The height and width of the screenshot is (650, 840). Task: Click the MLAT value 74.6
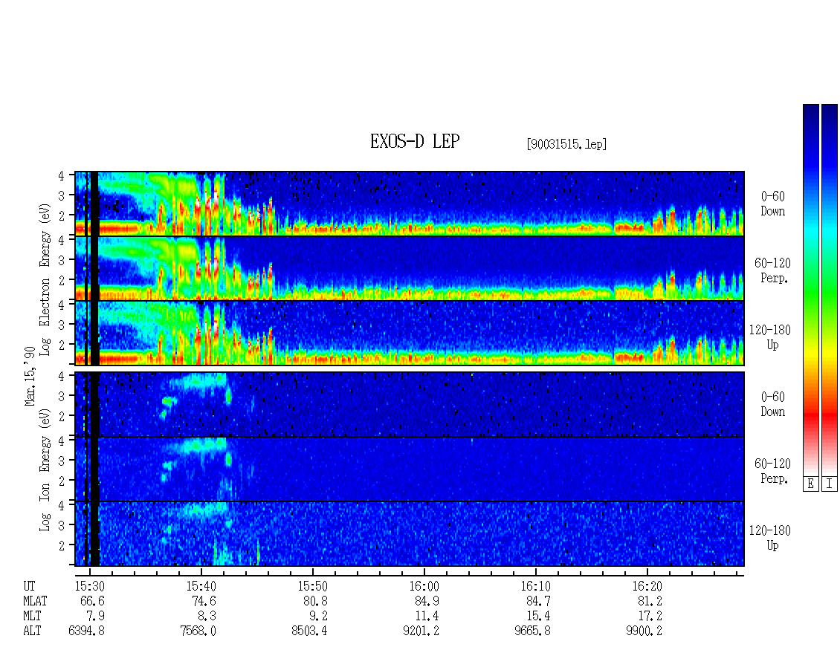204,601
